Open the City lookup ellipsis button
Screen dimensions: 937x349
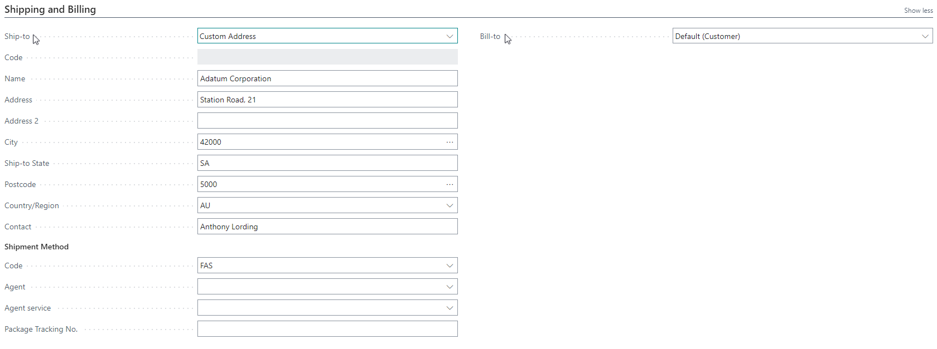click(x=450, y=142)
